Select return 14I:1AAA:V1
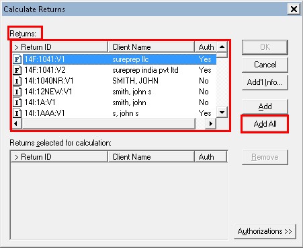The height and width of the screenshot is (248, 303). coord(114,113)
